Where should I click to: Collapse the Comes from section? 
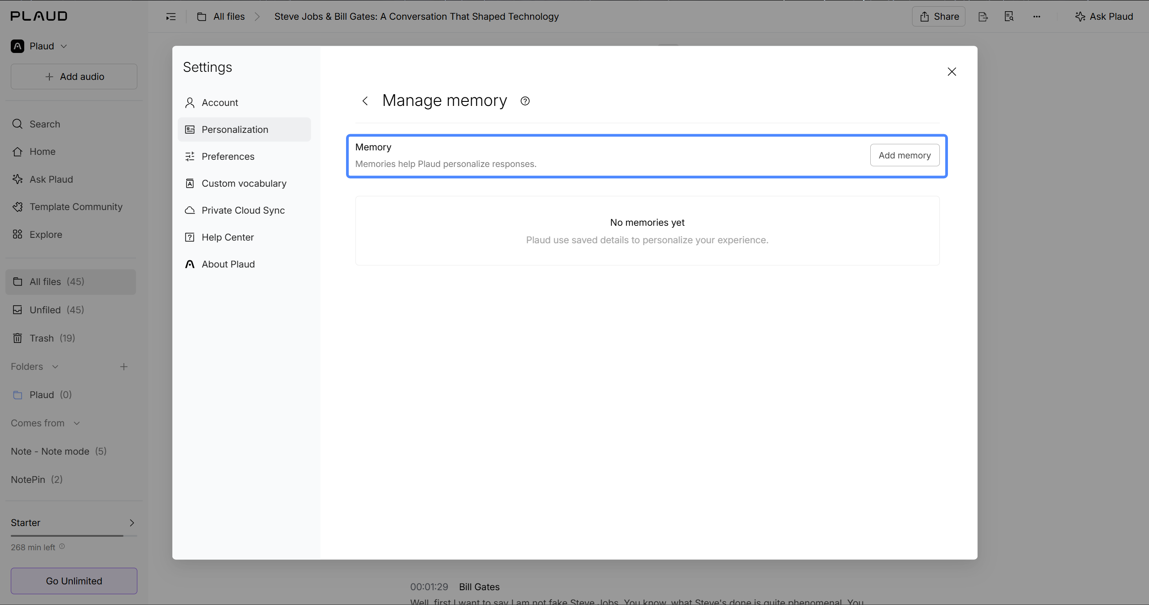tap(77, 423)
